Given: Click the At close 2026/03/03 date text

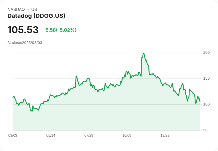Looking at the screenshot, I should coord(25,43).
